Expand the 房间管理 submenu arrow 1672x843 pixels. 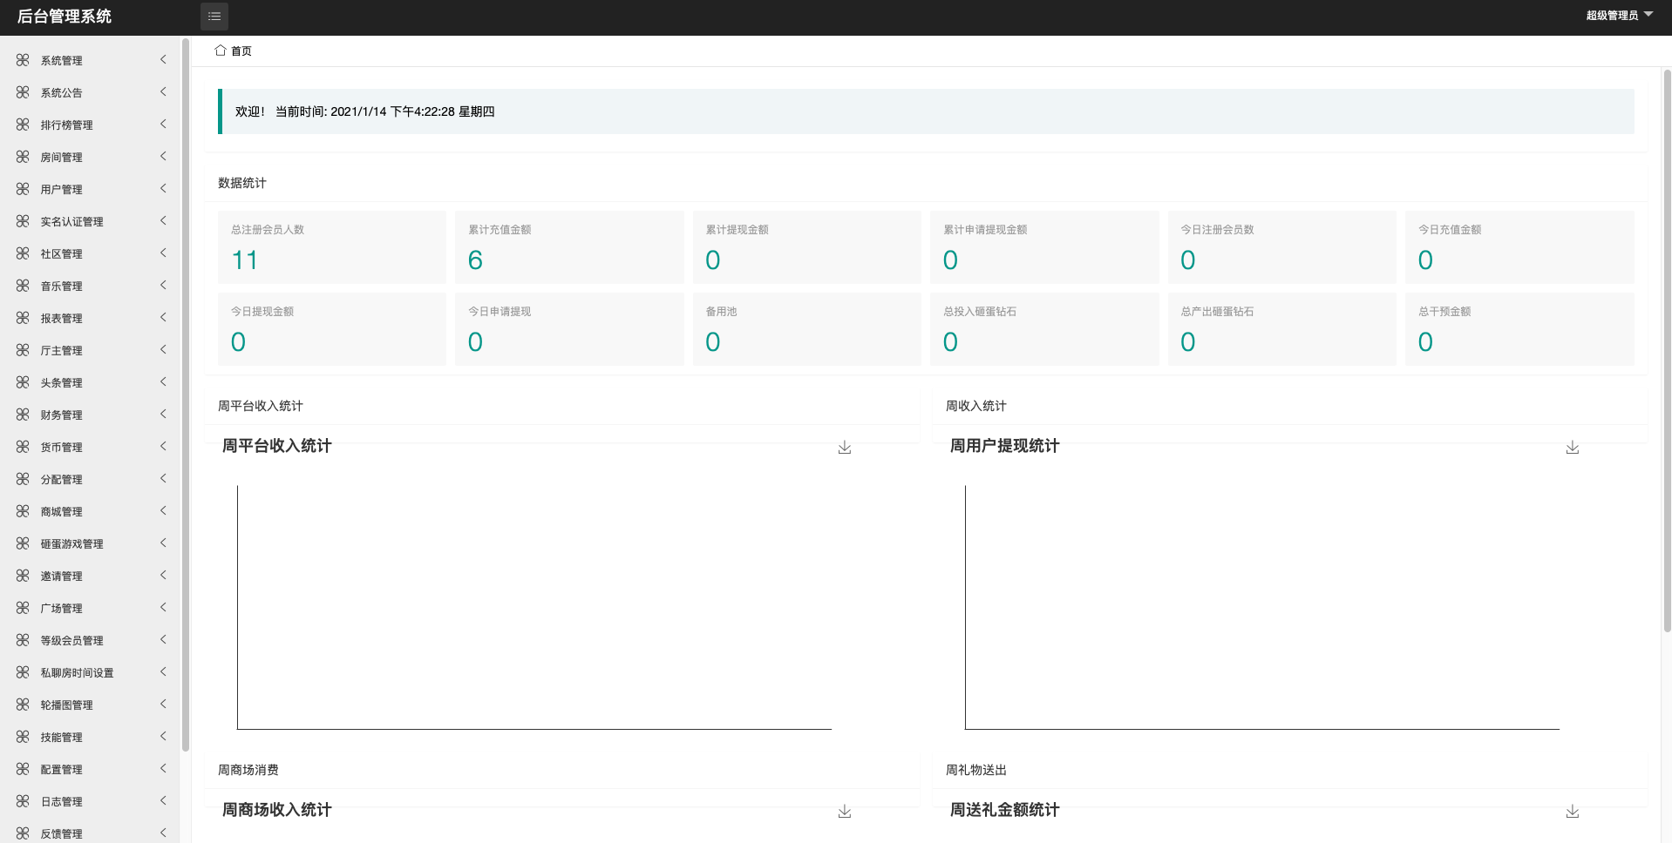click(163, 157)
